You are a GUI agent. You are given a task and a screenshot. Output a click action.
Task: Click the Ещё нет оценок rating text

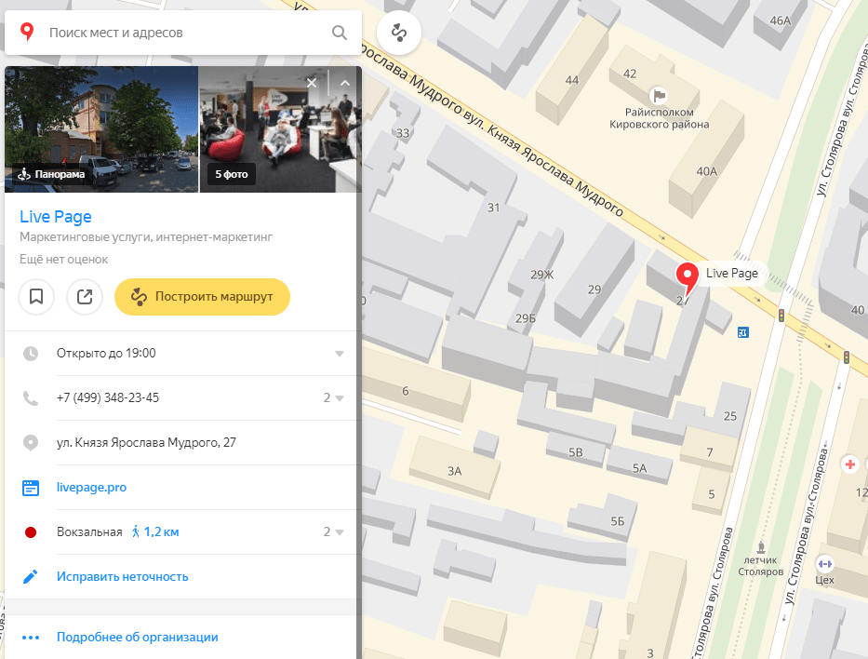tap(63, 259)
